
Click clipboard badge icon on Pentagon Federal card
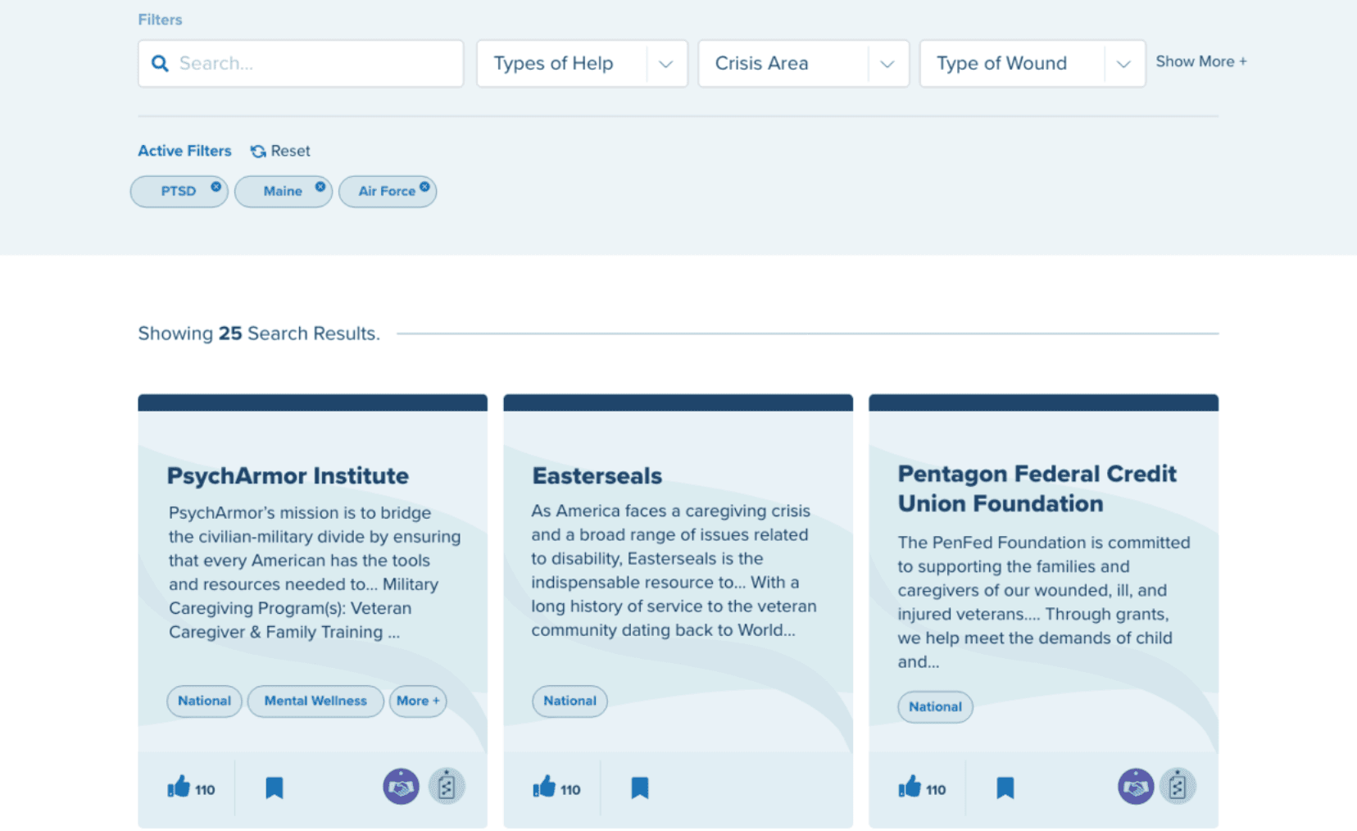click(x=1178, y=787)
